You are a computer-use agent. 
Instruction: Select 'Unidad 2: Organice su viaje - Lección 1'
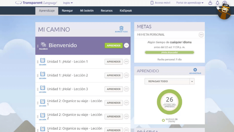pyautogui.click(x=75, y=102)
